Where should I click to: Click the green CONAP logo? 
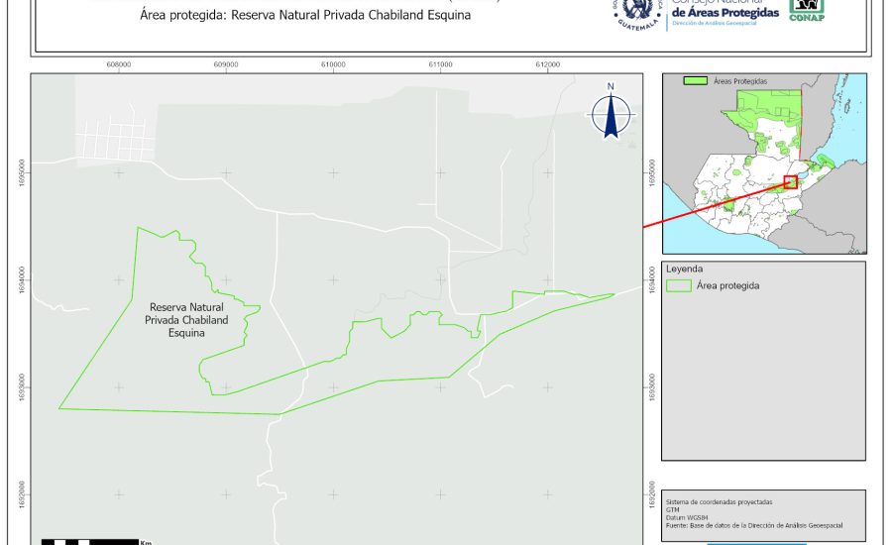click(806, 10)
